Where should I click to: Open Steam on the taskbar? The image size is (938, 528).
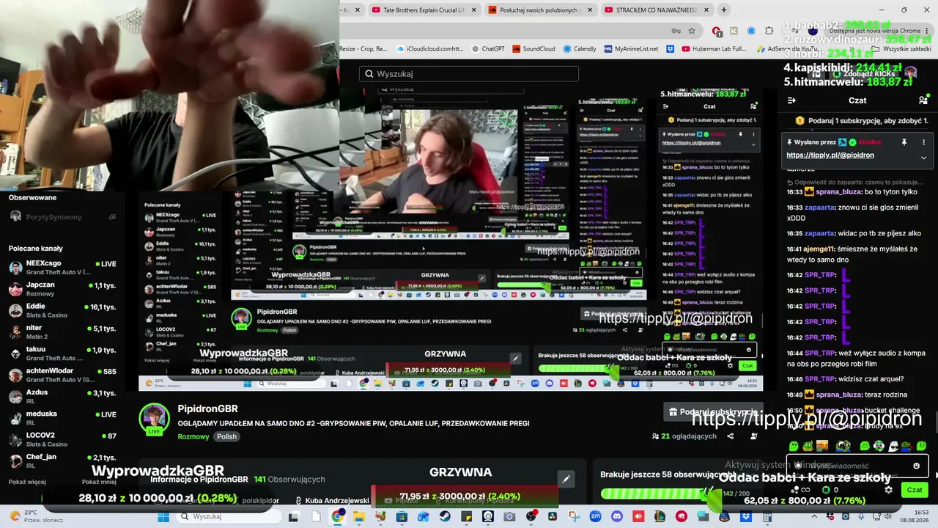tap(445, 516)
